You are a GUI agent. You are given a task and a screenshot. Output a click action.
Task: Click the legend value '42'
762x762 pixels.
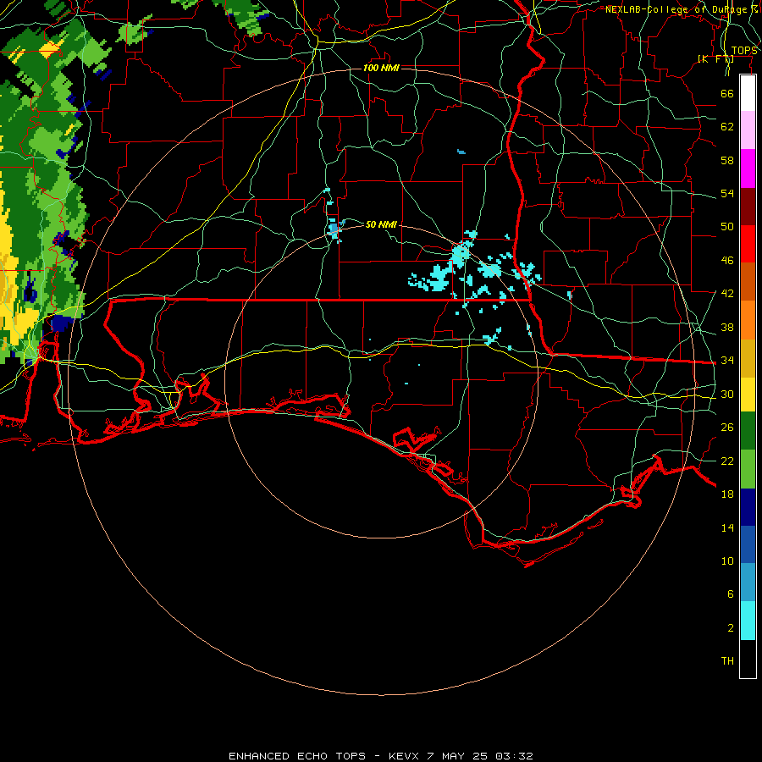point(727,293)
